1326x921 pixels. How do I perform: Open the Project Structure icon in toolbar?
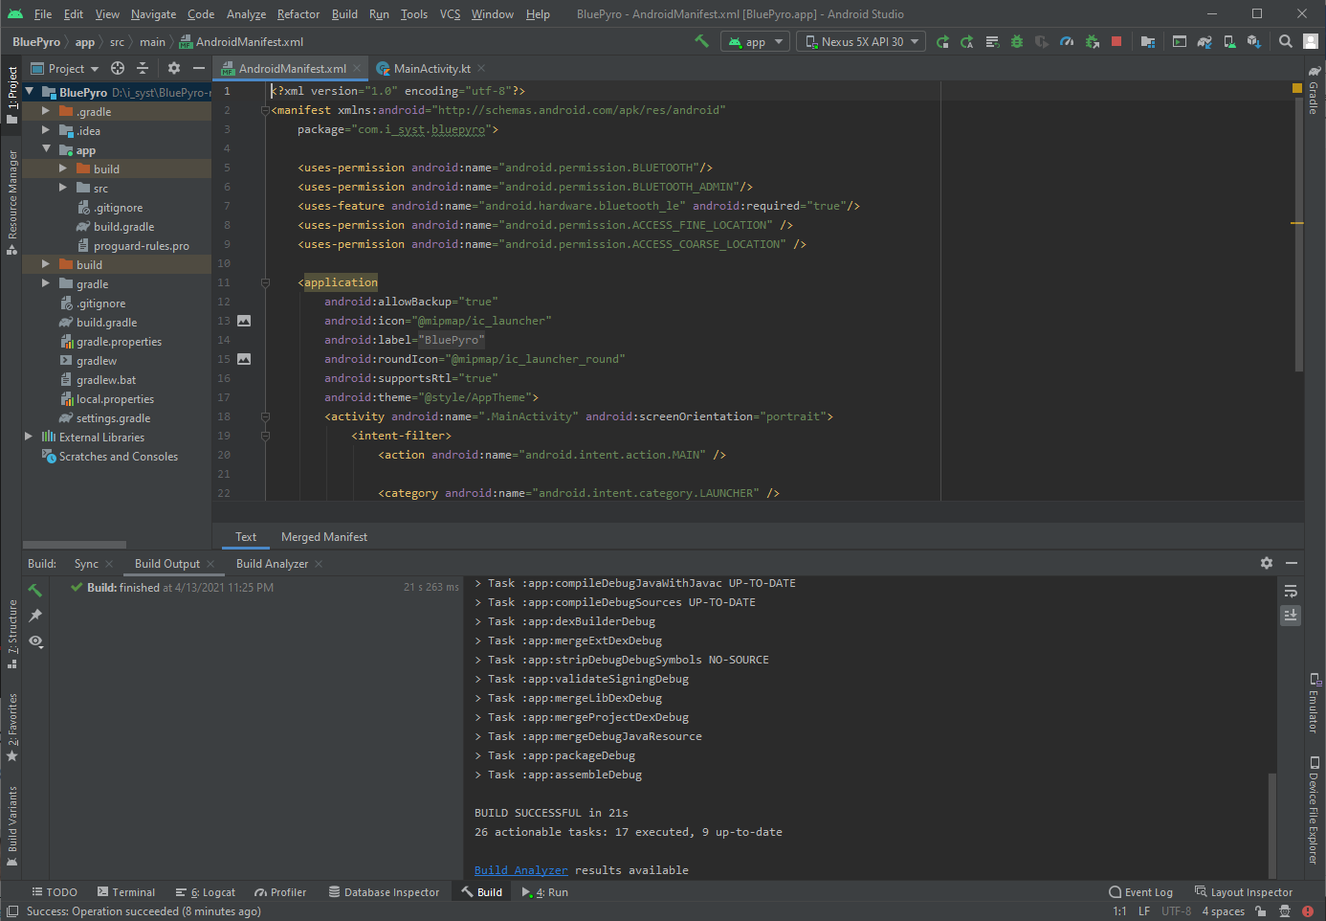[x=1148, y=41]
